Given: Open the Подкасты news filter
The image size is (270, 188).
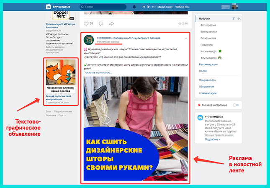Looking at the screenshot, I should coord(207,45).
